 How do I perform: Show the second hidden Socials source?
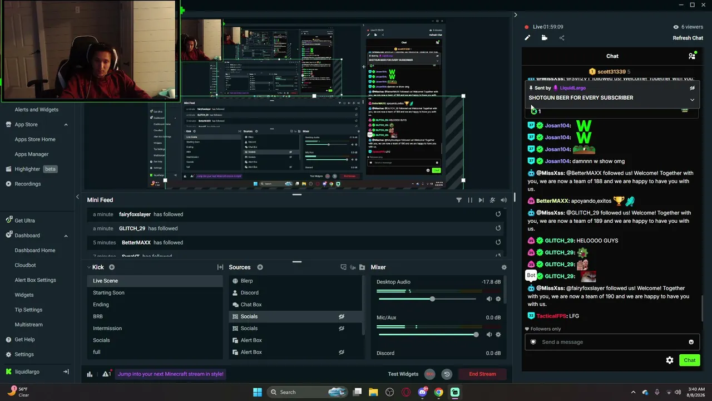click(x=342, y=329)
